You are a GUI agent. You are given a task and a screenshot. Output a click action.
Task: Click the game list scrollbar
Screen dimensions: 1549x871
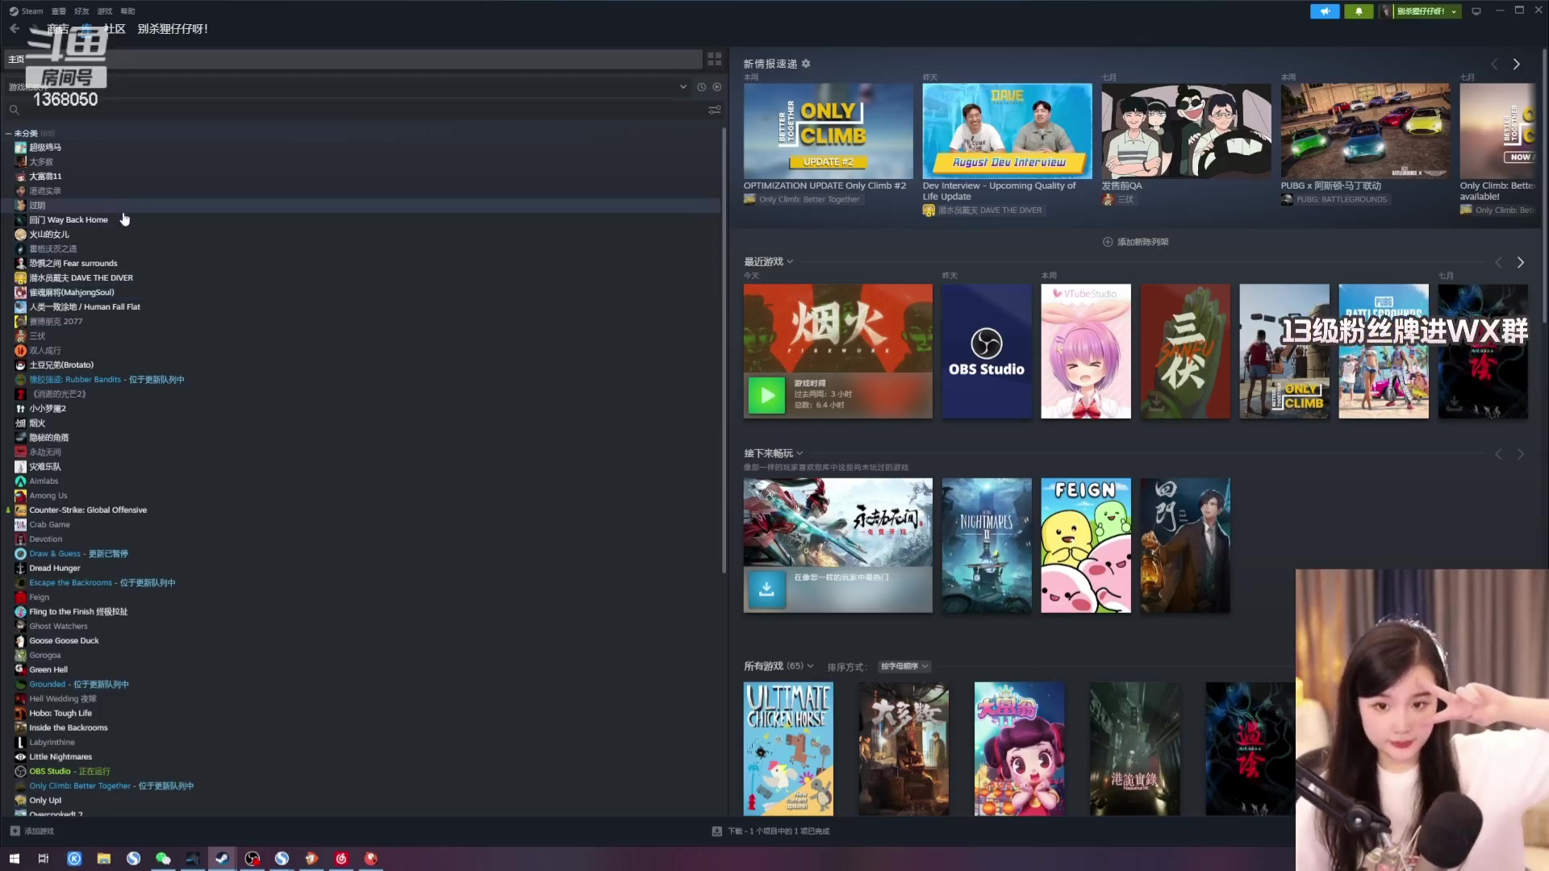tap(724, 351)
